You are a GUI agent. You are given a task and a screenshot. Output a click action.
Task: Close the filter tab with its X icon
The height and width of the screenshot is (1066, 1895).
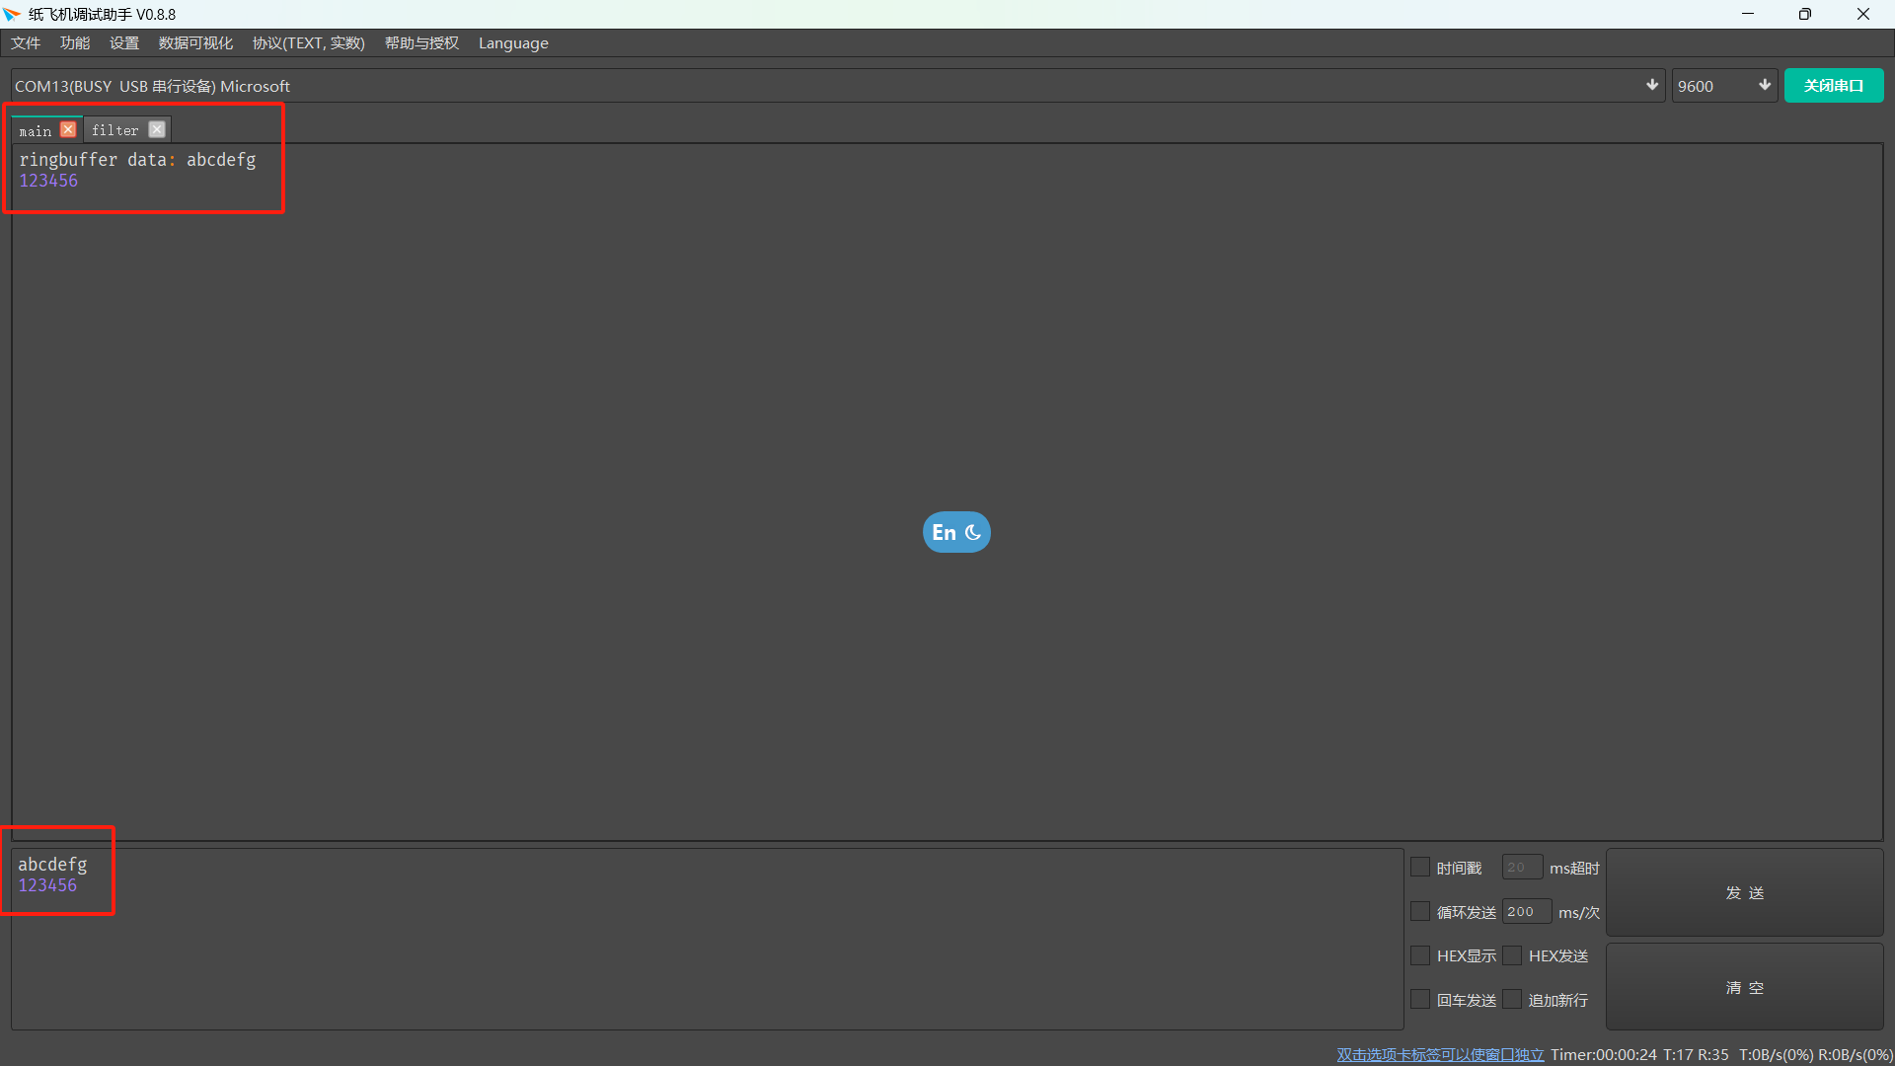tap(157, 129)
